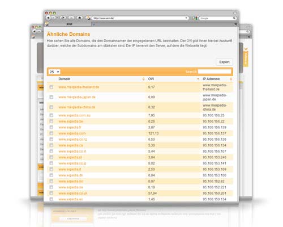Reload the page with the refresh button
Screen dimensions: 283x227
coord(63,18)
